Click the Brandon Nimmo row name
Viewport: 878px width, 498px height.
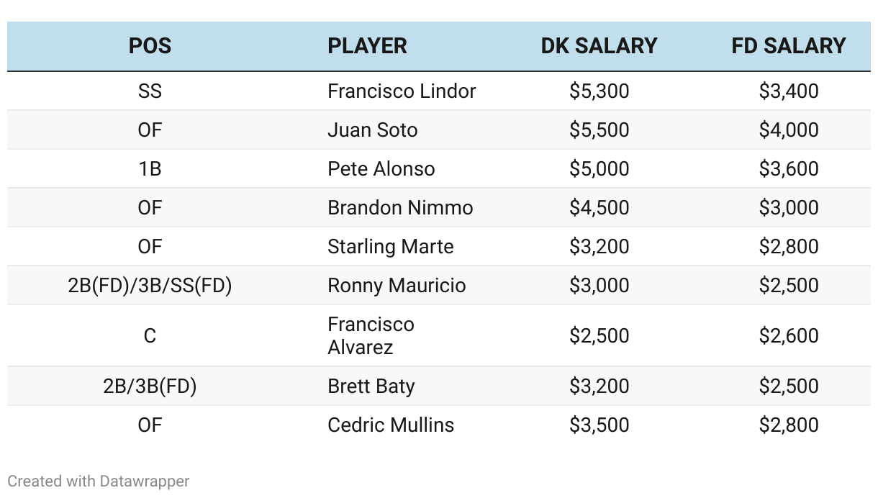click(x=400, y=208)
